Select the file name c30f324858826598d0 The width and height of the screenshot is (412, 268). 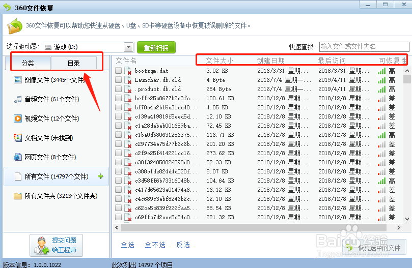click(166, 162)
